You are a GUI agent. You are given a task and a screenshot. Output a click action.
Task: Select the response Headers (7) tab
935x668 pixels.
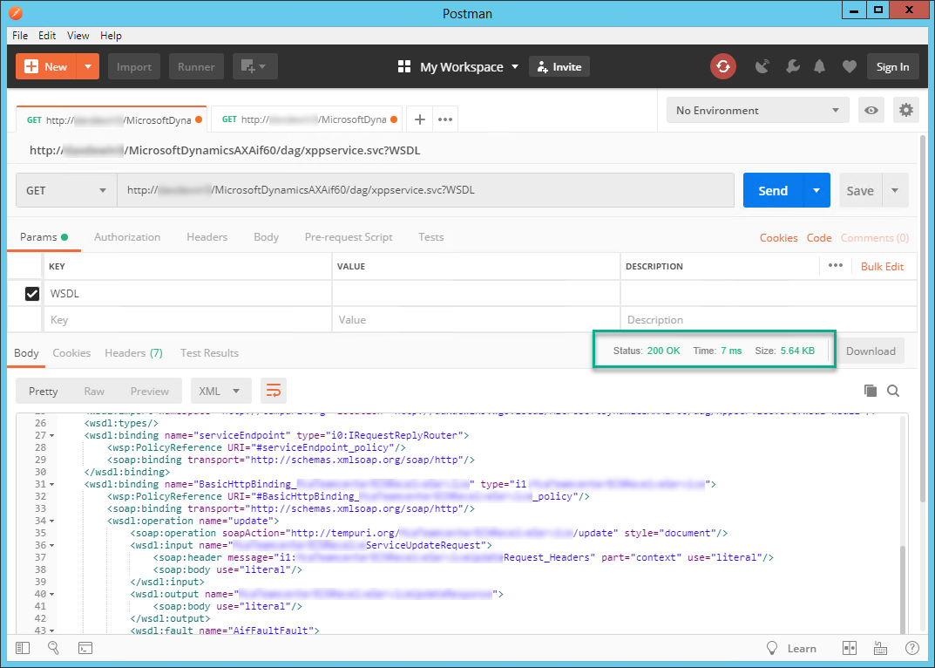pyautogui.click(x=133, y=353)
